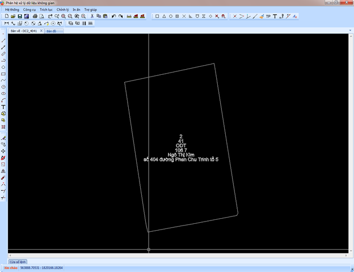Click the Save floppy disk icon
Screen dimensions: 354x272
pos(20,16)
